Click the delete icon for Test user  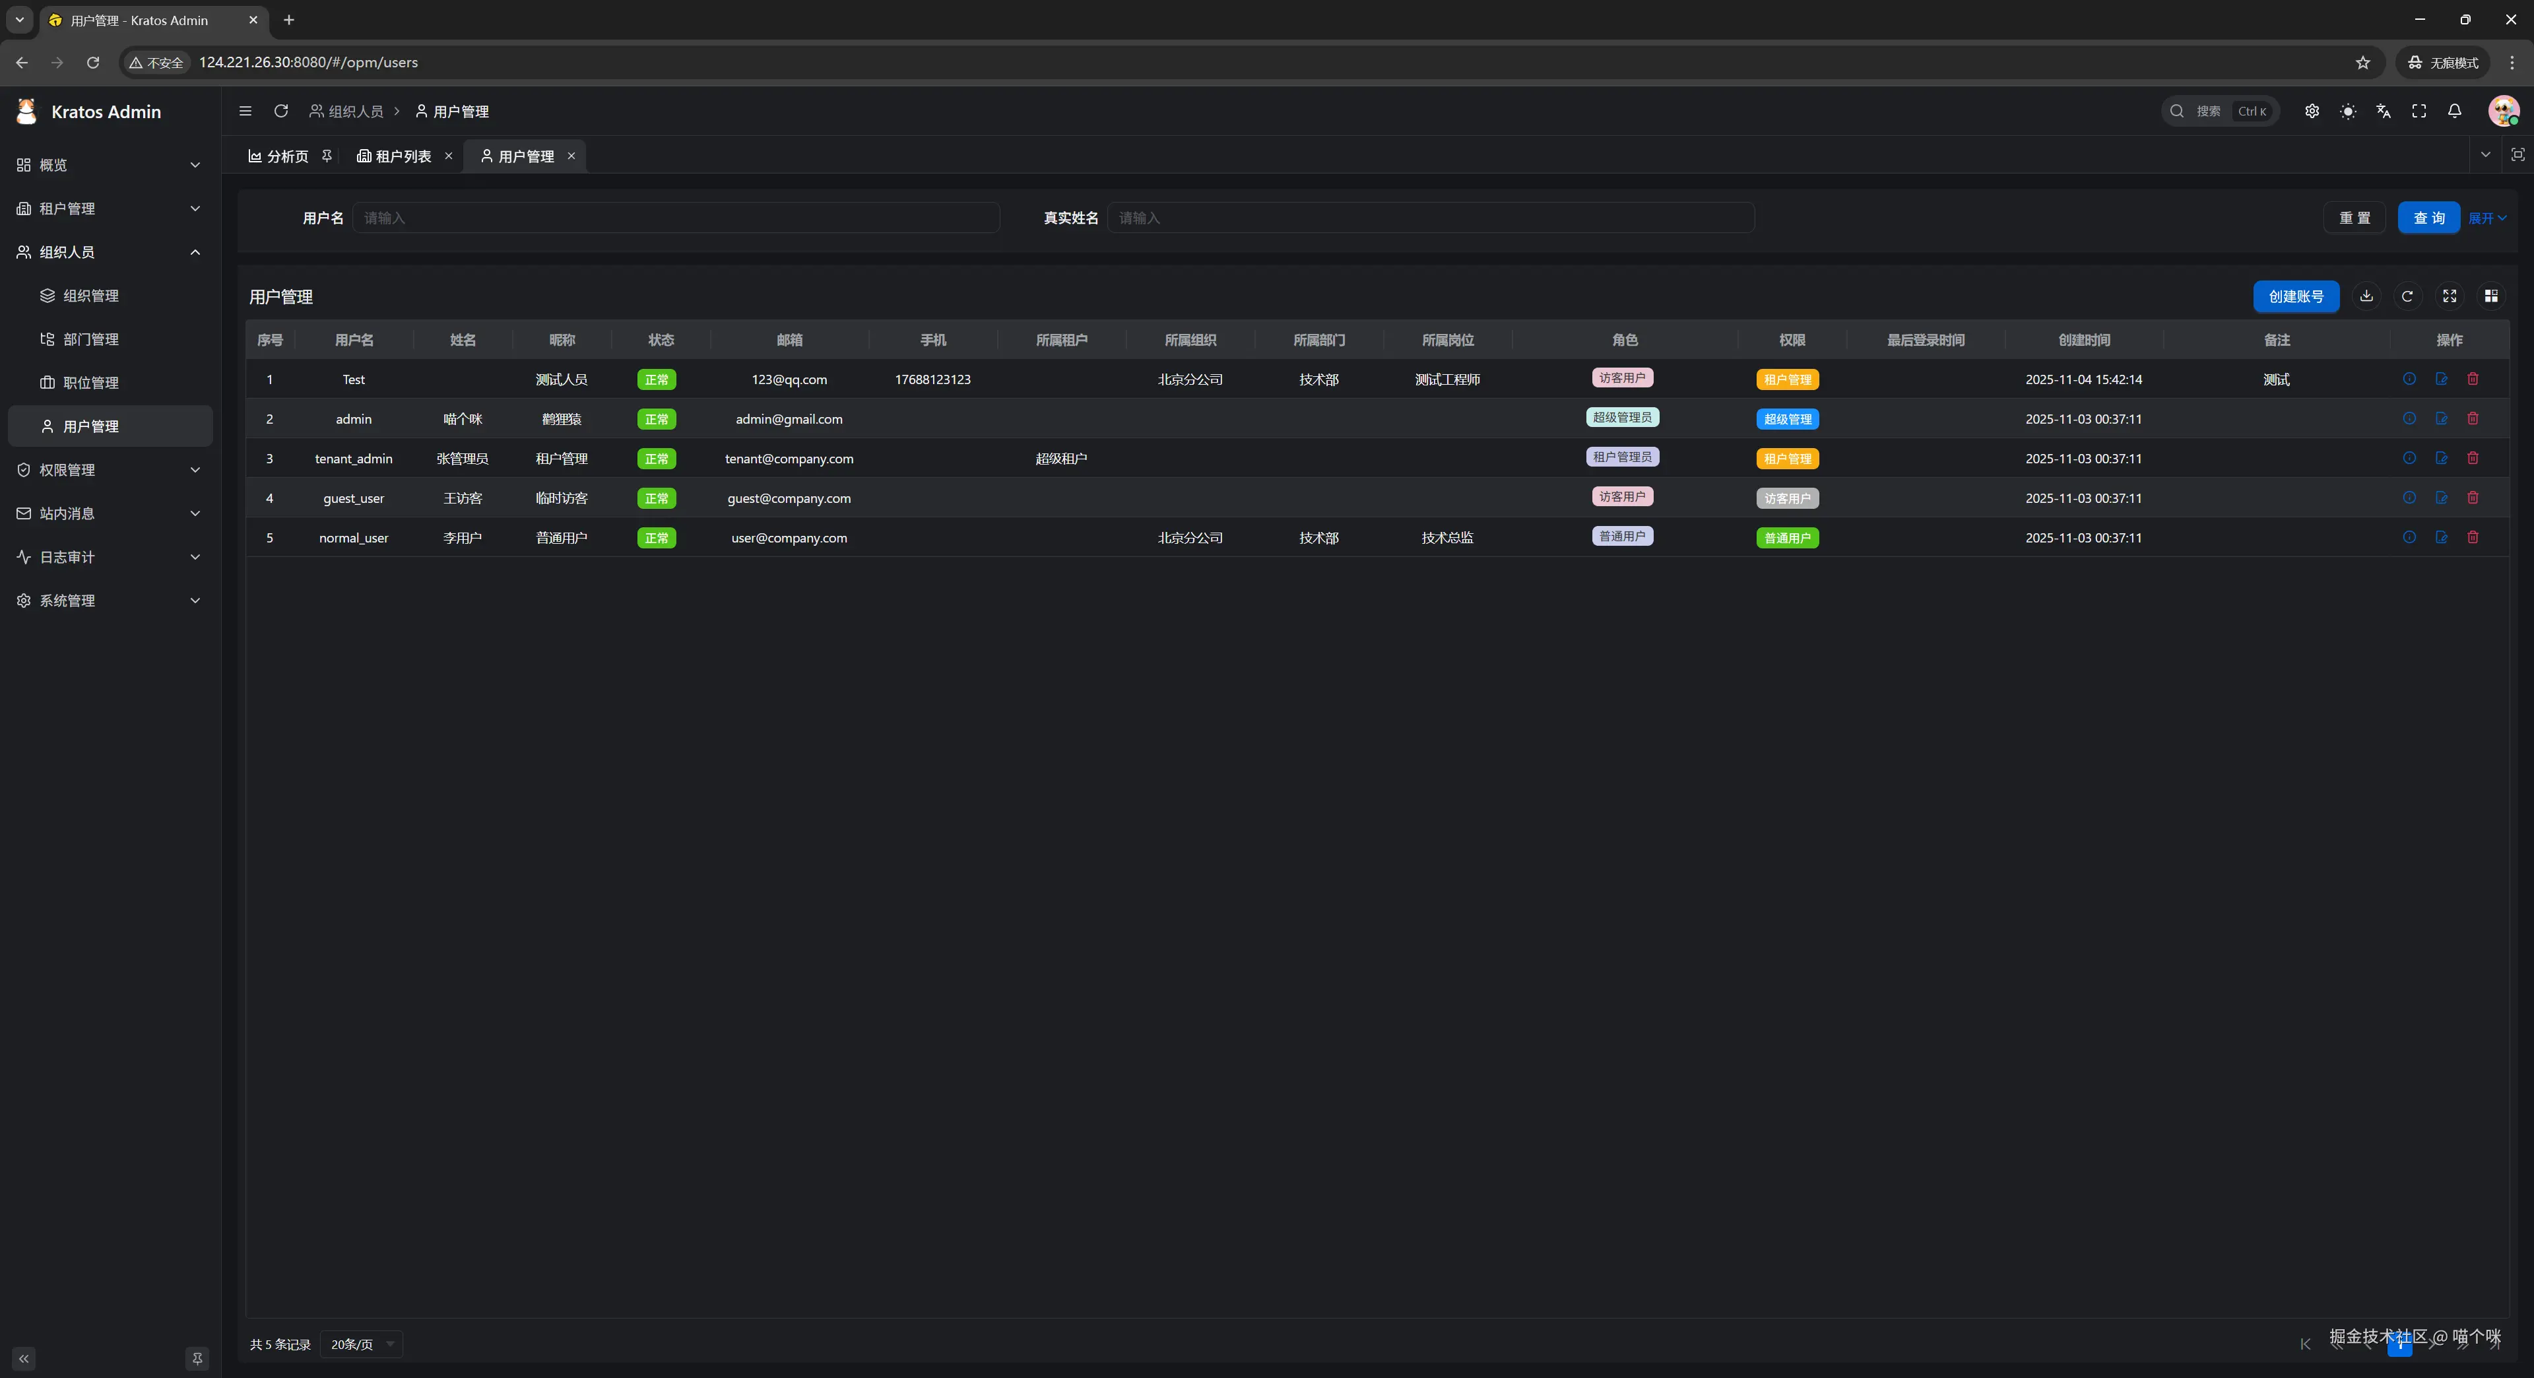click(x=2472, y=379)
